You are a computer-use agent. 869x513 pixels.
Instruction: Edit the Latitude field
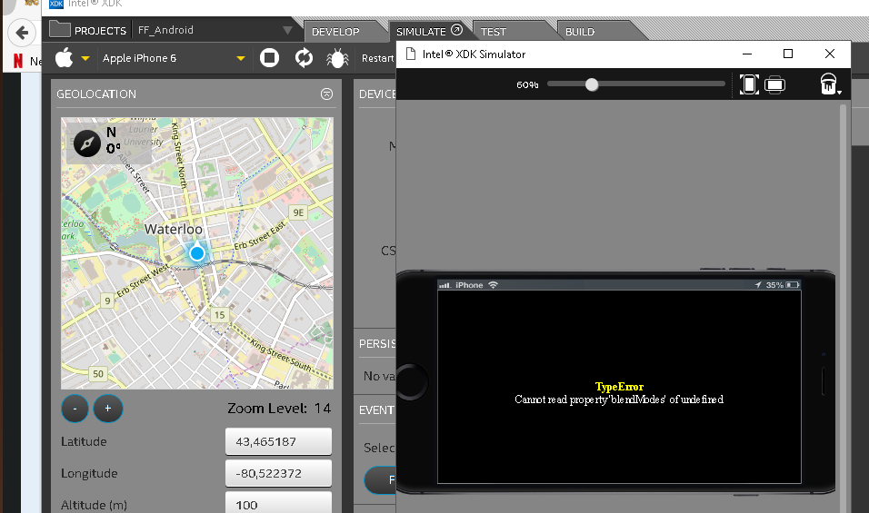(278, 441)
